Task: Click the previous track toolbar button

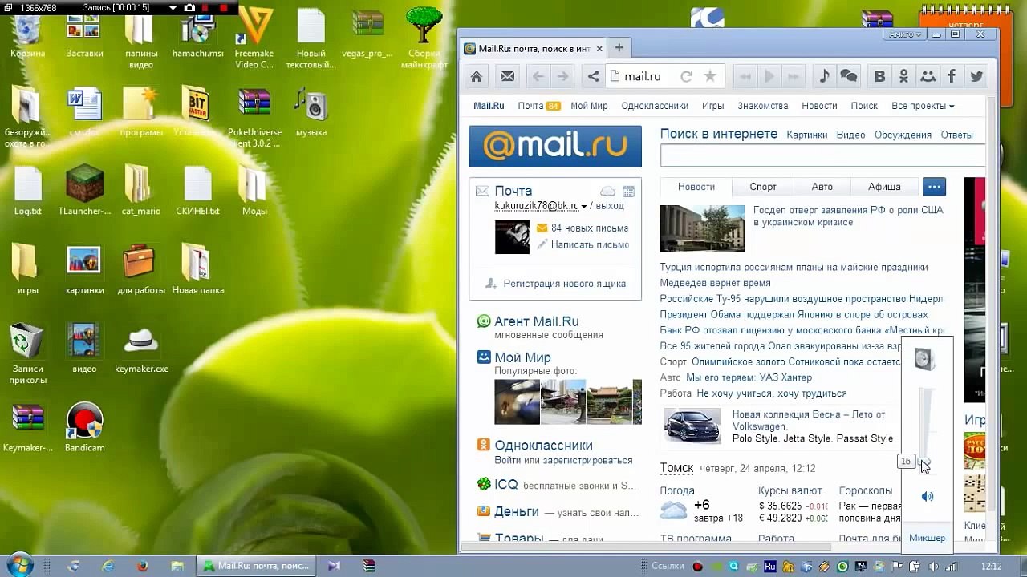Action: pyautogui.click(x=745, y=76)
